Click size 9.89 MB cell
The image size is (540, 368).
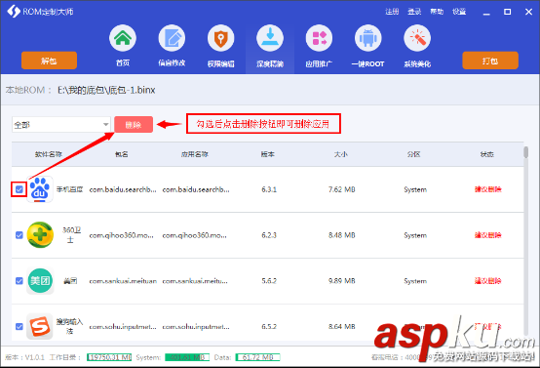tap(341, 281)
